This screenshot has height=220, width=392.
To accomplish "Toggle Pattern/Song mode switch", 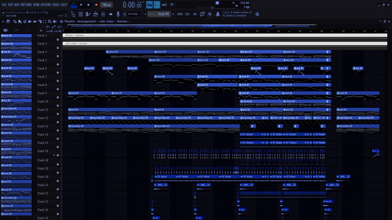I will 74,5.
